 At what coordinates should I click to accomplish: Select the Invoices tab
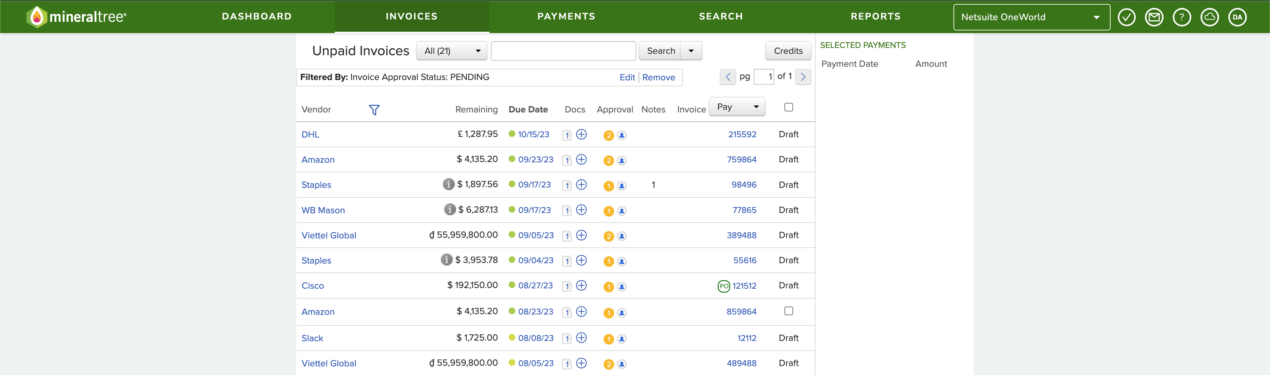coord(412,16)
